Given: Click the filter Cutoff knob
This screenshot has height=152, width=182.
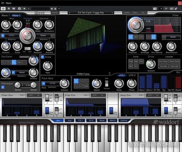Looking at the screenshot, I should (x=136, y=25).
